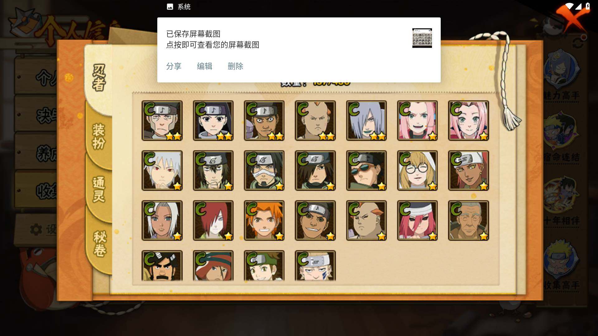Select the mustached ninja in bottom row
This screenshot has height=336, width=598.
coord(162,266)
